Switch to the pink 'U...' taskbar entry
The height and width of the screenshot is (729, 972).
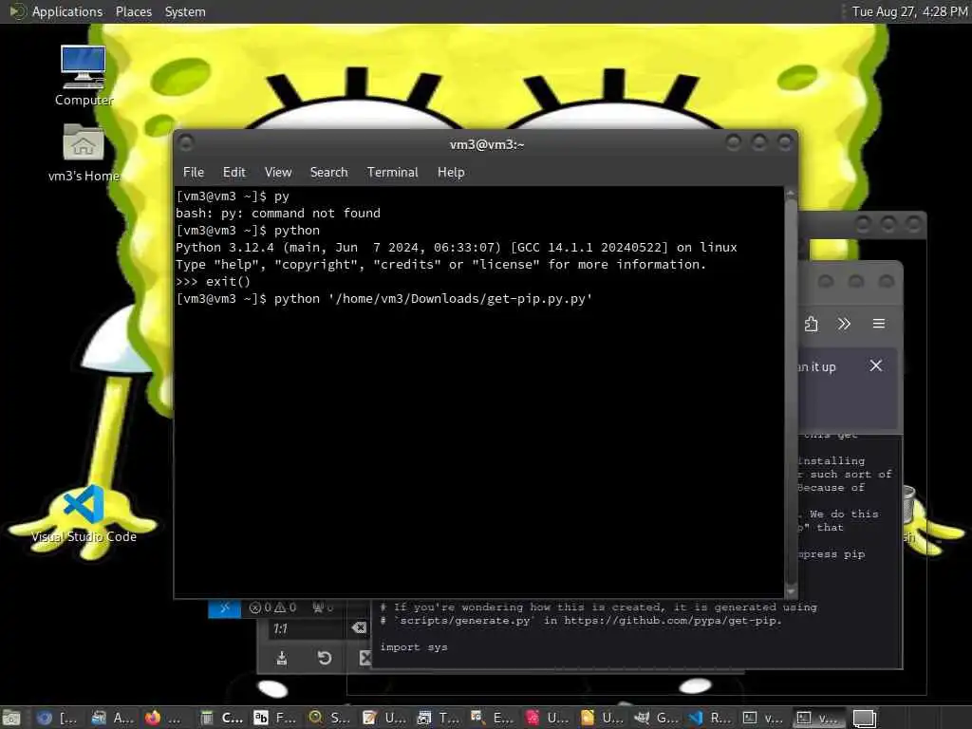tap(548, 718)
